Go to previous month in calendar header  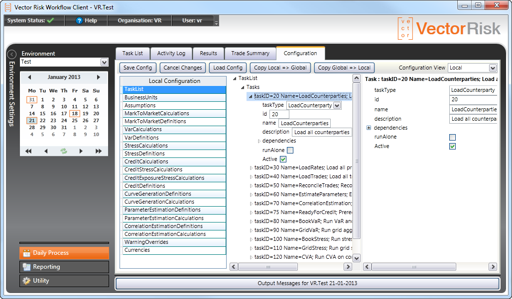coord(29,77)
